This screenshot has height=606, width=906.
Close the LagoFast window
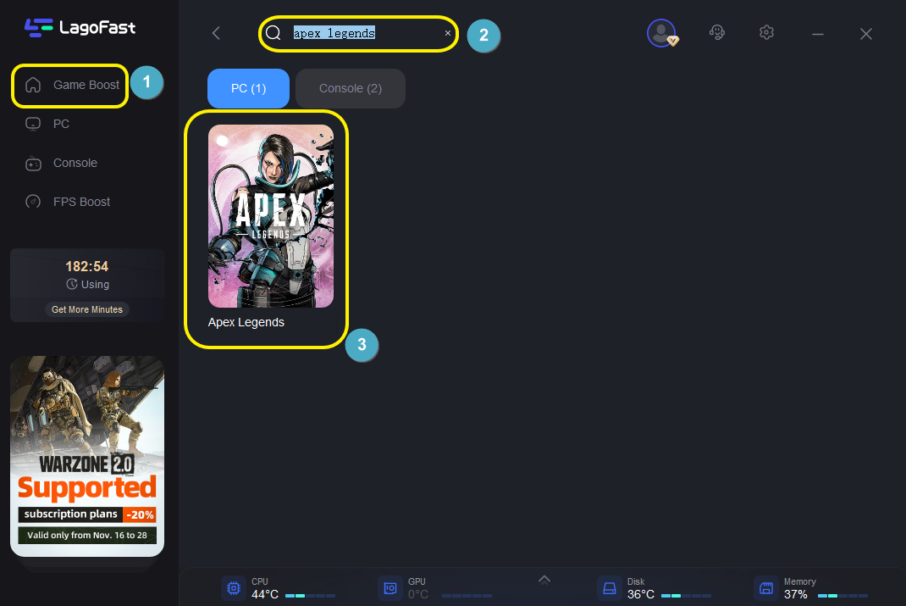point(865,34)
